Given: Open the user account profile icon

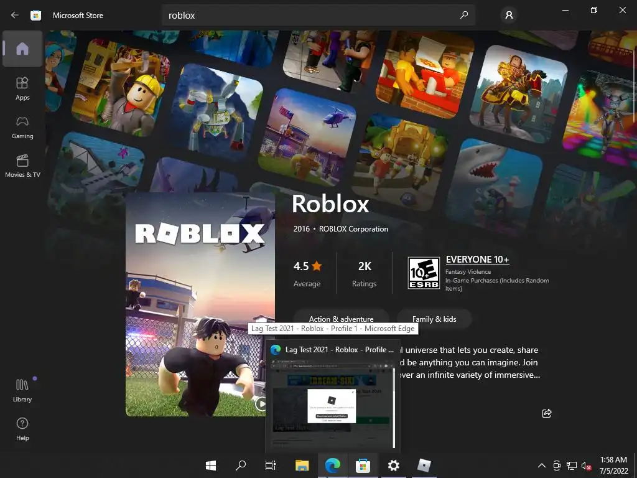Looking at the screenshot, I should [x=509, y=15].
